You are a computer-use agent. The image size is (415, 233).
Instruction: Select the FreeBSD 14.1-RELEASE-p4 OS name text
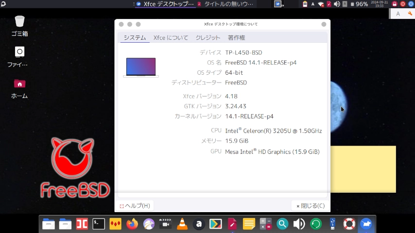click(x=260, y=63)
